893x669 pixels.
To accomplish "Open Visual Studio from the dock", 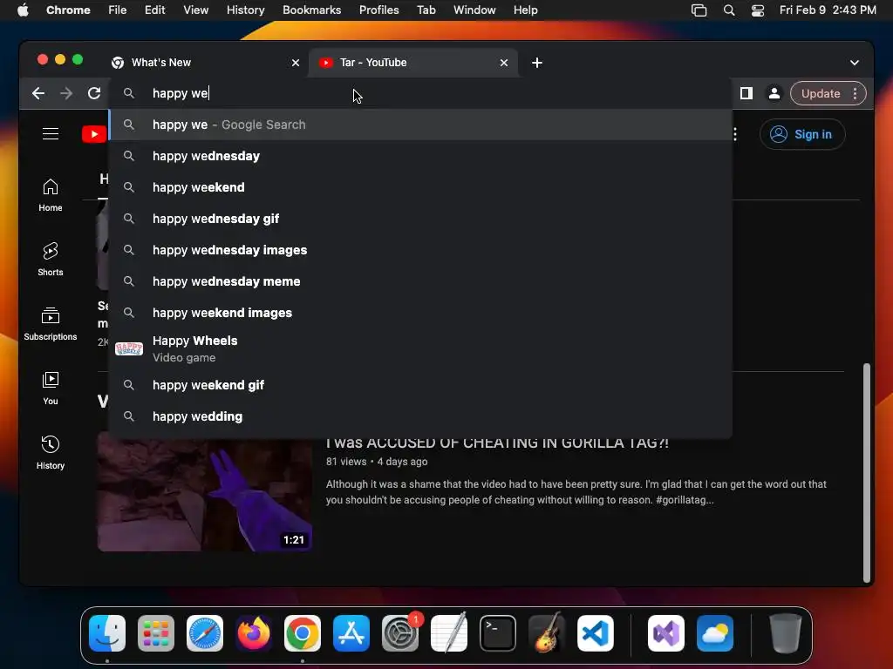I will click(665, 633).
